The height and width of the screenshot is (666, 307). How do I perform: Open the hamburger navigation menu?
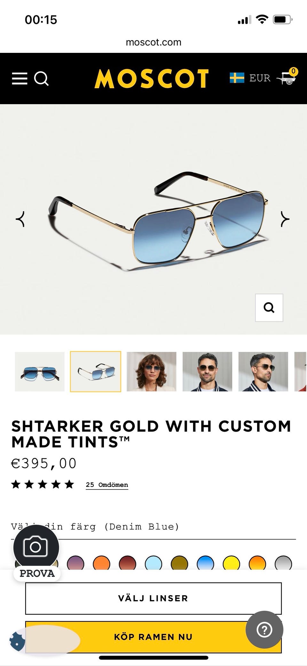click(x=20, y=78)
